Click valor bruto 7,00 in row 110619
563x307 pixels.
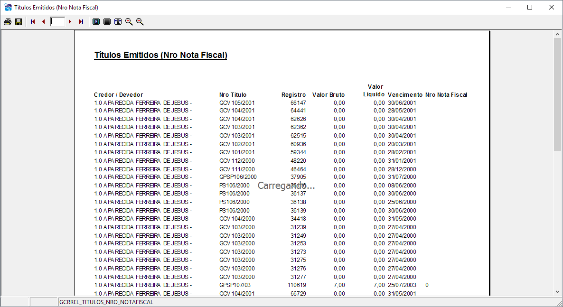(x=339, y=285)
